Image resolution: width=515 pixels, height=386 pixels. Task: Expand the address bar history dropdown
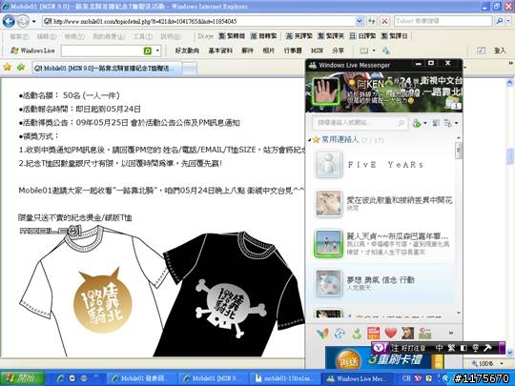(360, 22)
